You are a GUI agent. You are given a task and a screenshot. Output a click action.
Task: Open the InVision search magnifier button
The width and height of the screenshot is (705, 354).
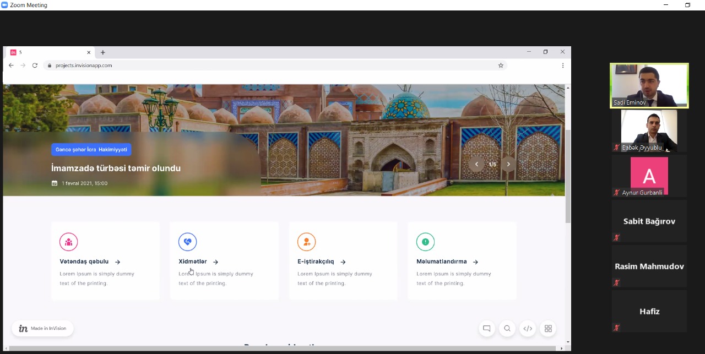click(x=507, y=329)
